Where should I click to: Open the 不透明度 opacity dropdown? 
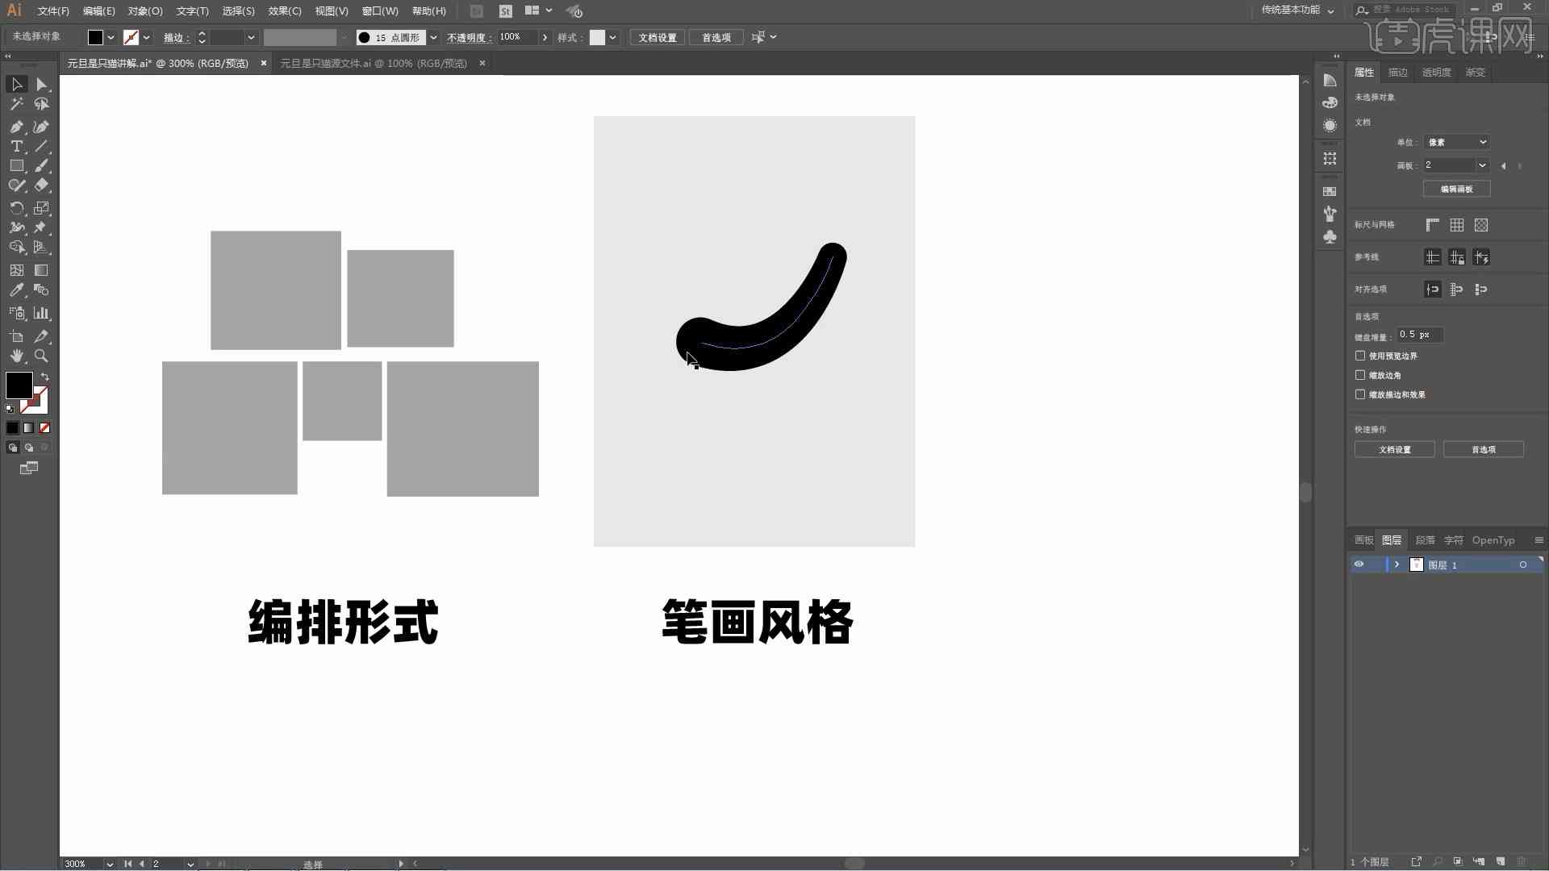(x=544, y=37)
